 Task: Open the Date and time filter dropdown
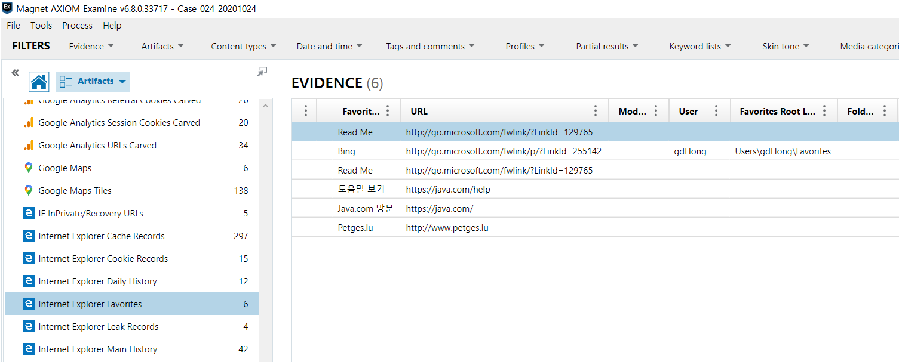(330, 47)
